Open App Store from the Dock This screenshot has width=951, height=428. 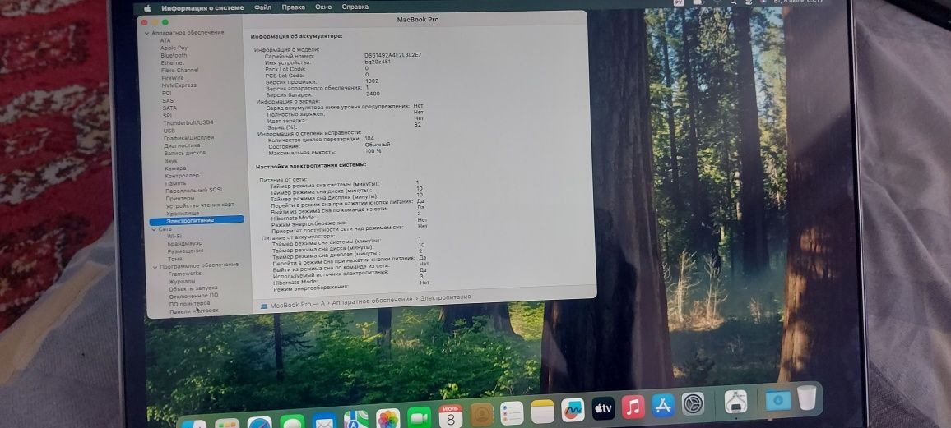664,406
